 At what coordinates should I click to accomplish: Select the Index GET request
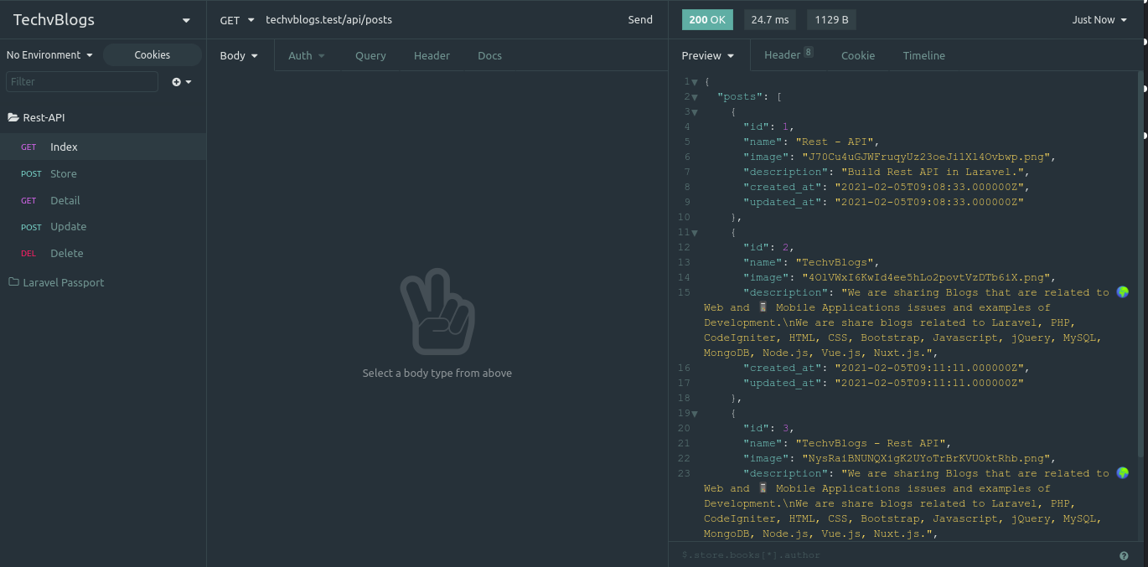tap(103, 147)
